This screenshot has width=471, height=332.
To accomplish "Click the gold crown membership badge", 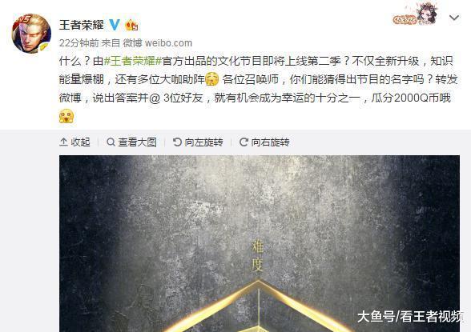I will coord(131,25).
